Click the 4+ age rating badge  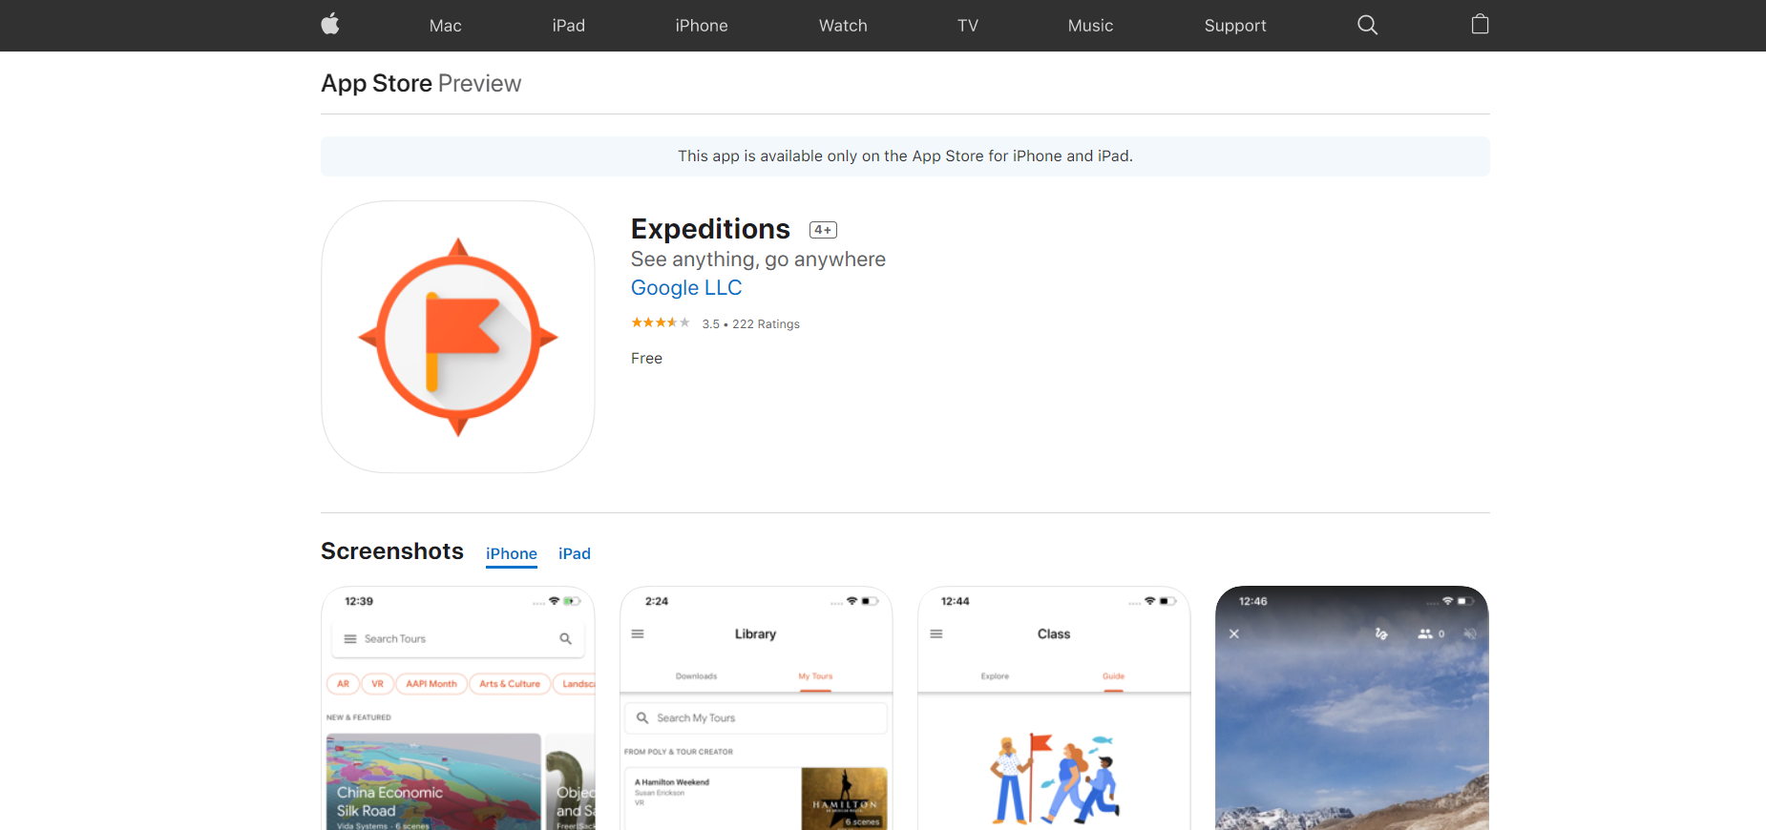(x=823, y=230)
